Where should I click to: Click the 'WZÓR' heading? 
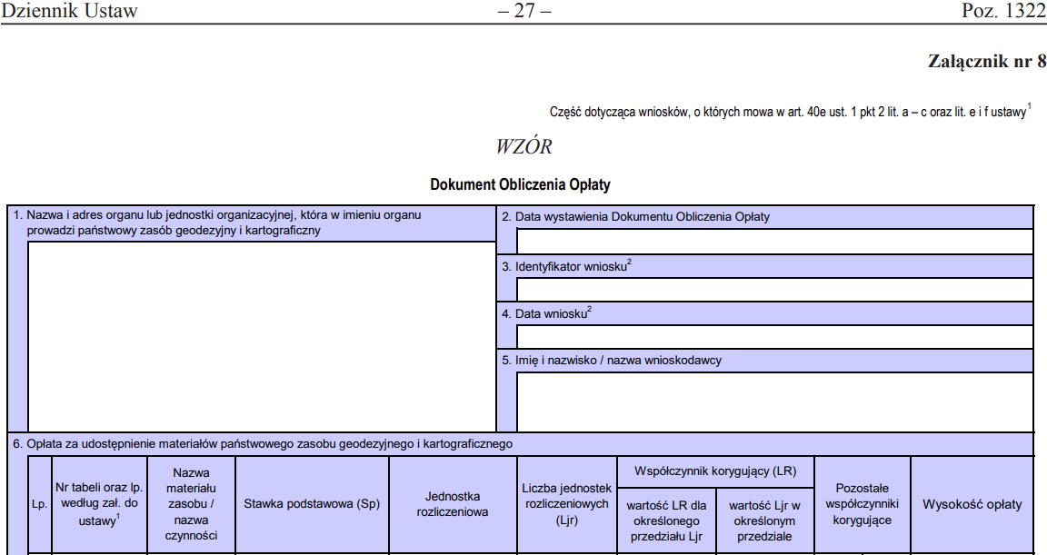coord(523,146)
